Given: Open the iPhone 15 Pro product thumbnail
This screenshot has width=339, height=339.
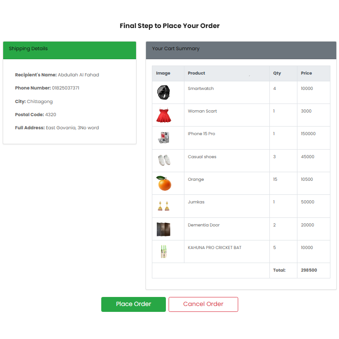Looking at the screenshot, I should 164,138.
